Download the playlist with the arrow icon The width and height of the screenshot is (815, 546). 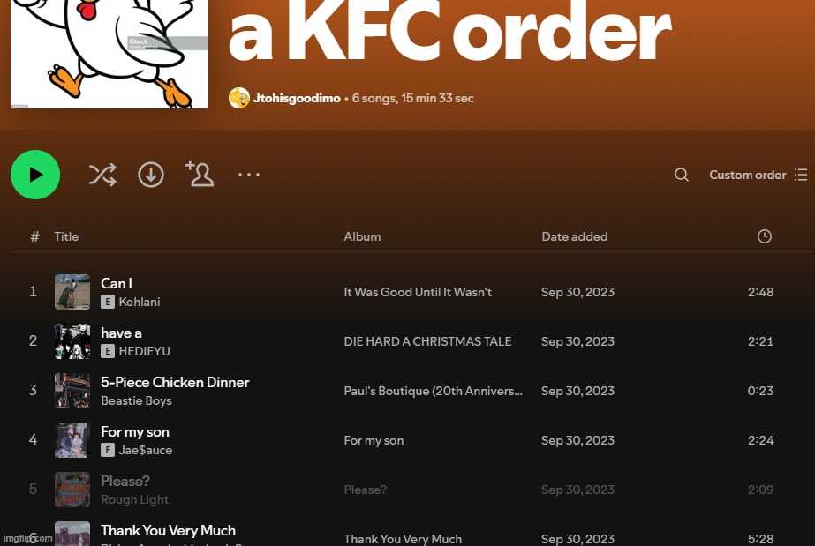151,175
